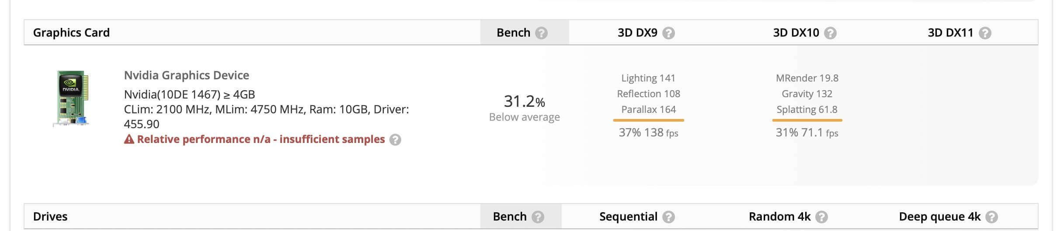This screenshot has width=1057, height=231.
Task: Click the orange bar under DX9 results
Action: tap(648, 120)
